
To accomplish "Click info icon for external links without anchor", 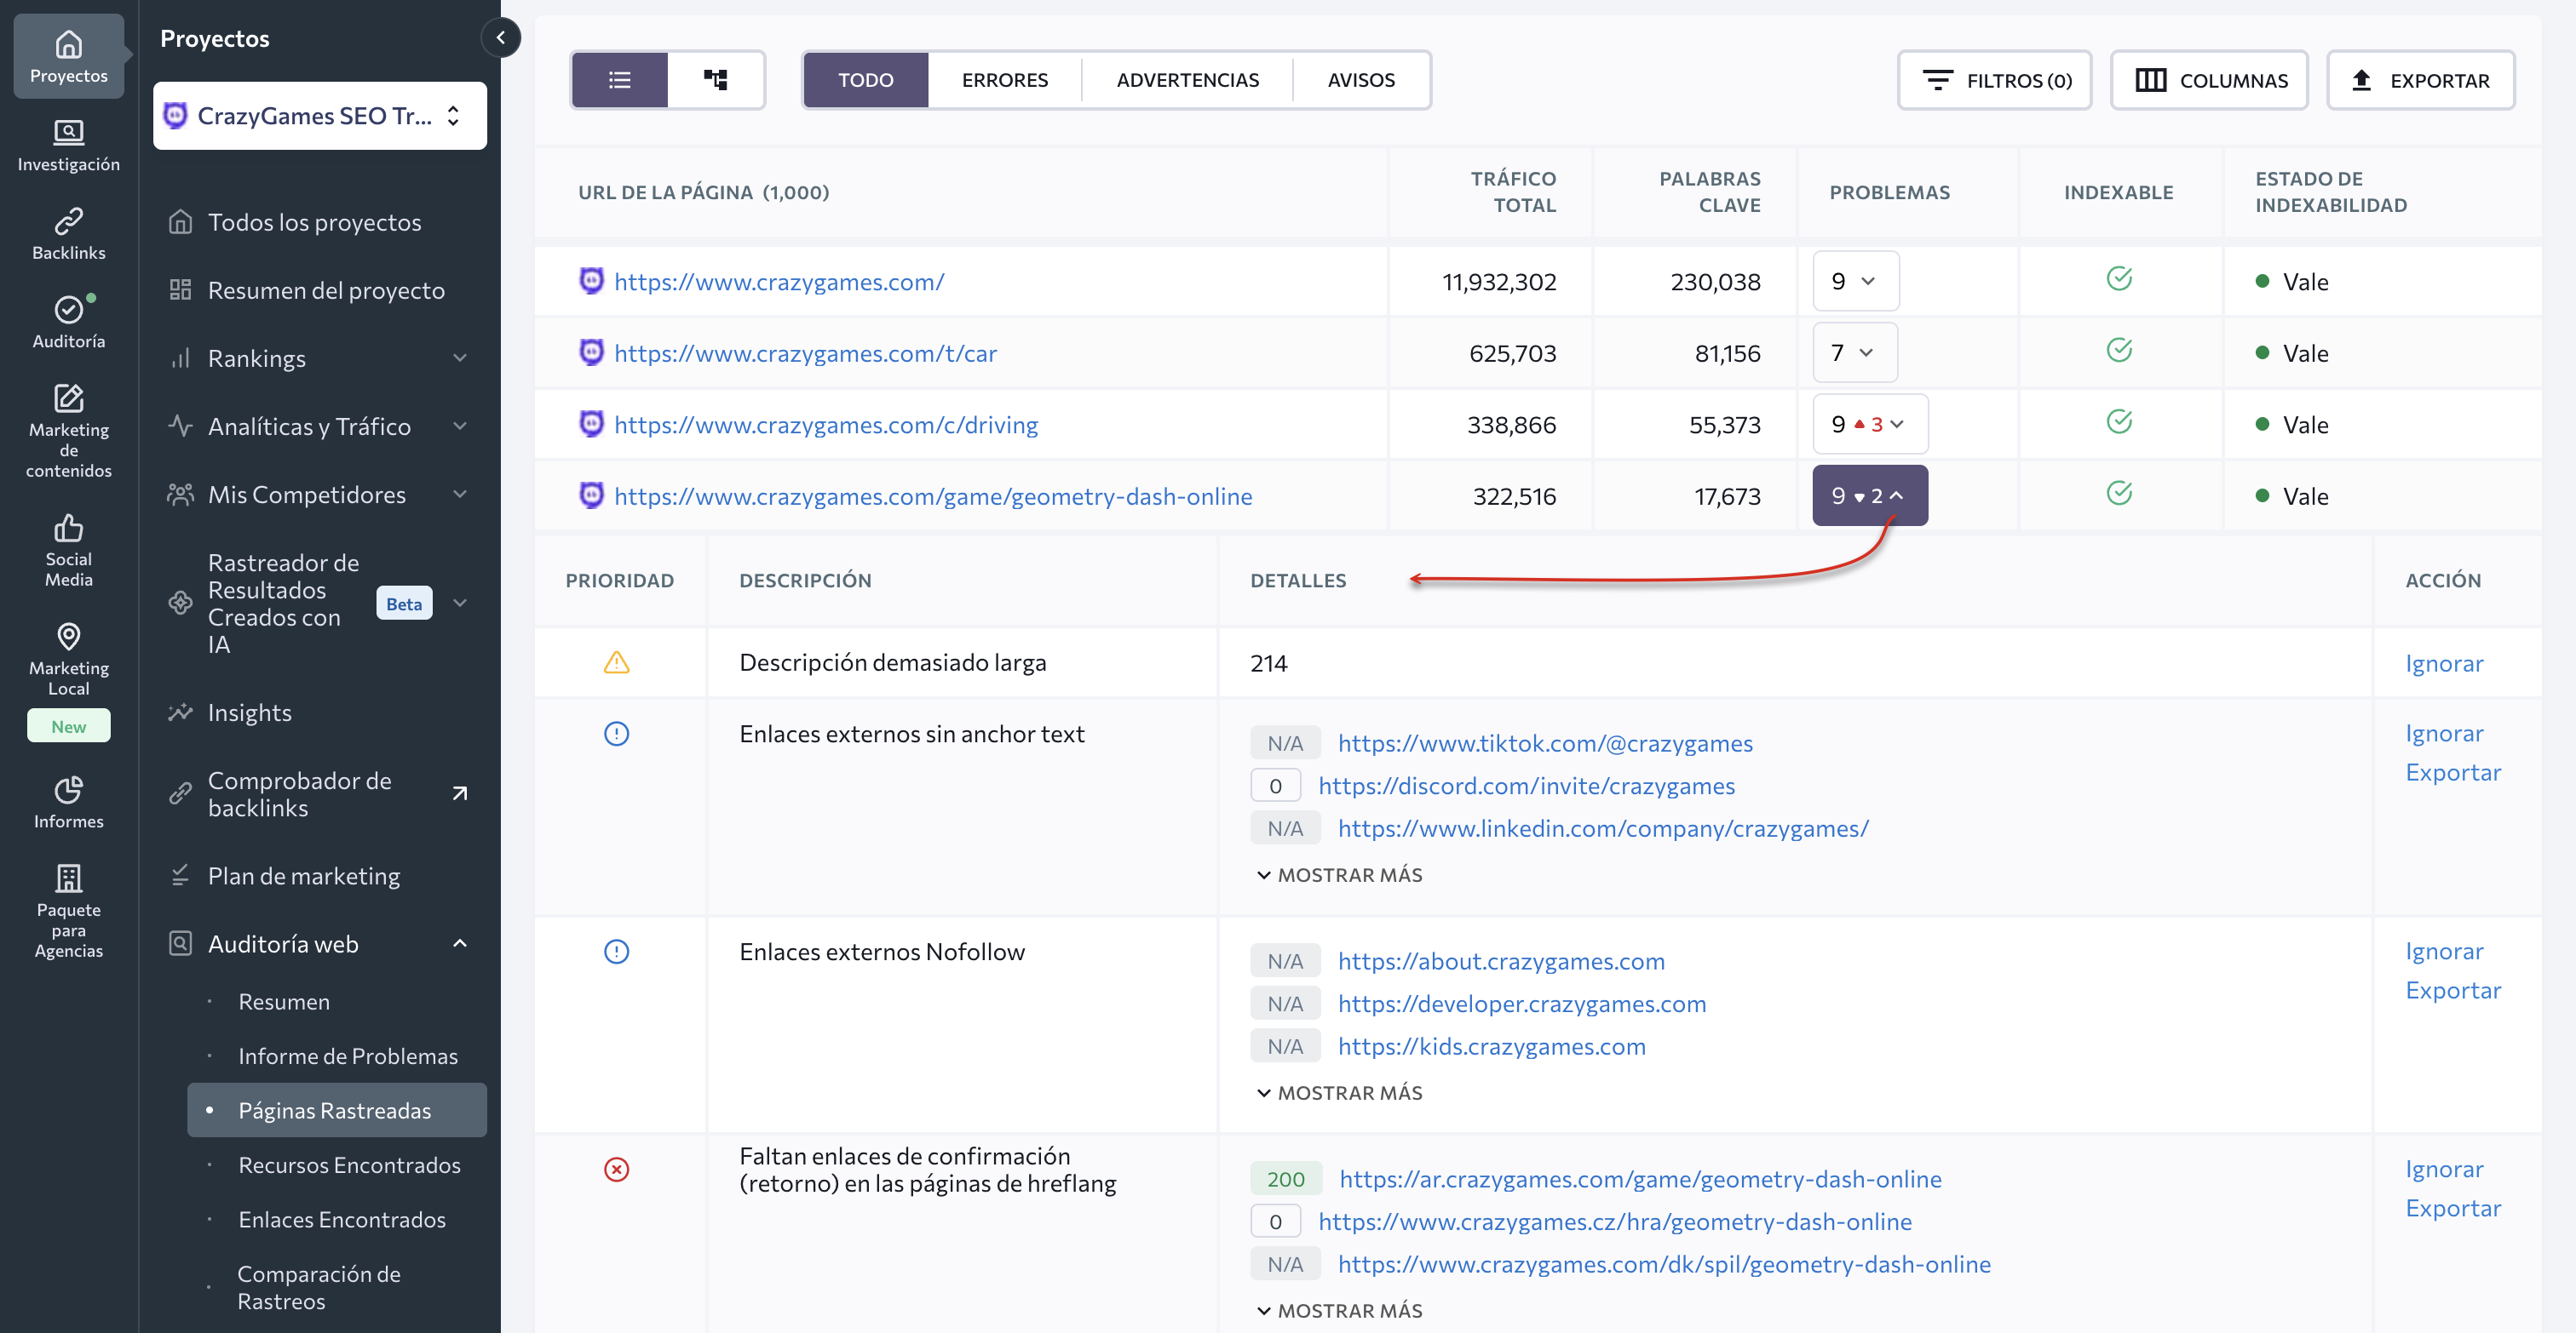I will tap(617, 734).
